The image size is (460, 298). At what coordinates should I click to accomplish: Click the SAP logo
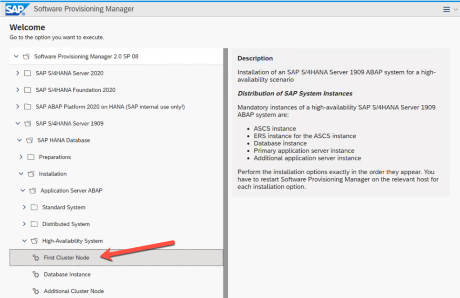pos(17,9)
